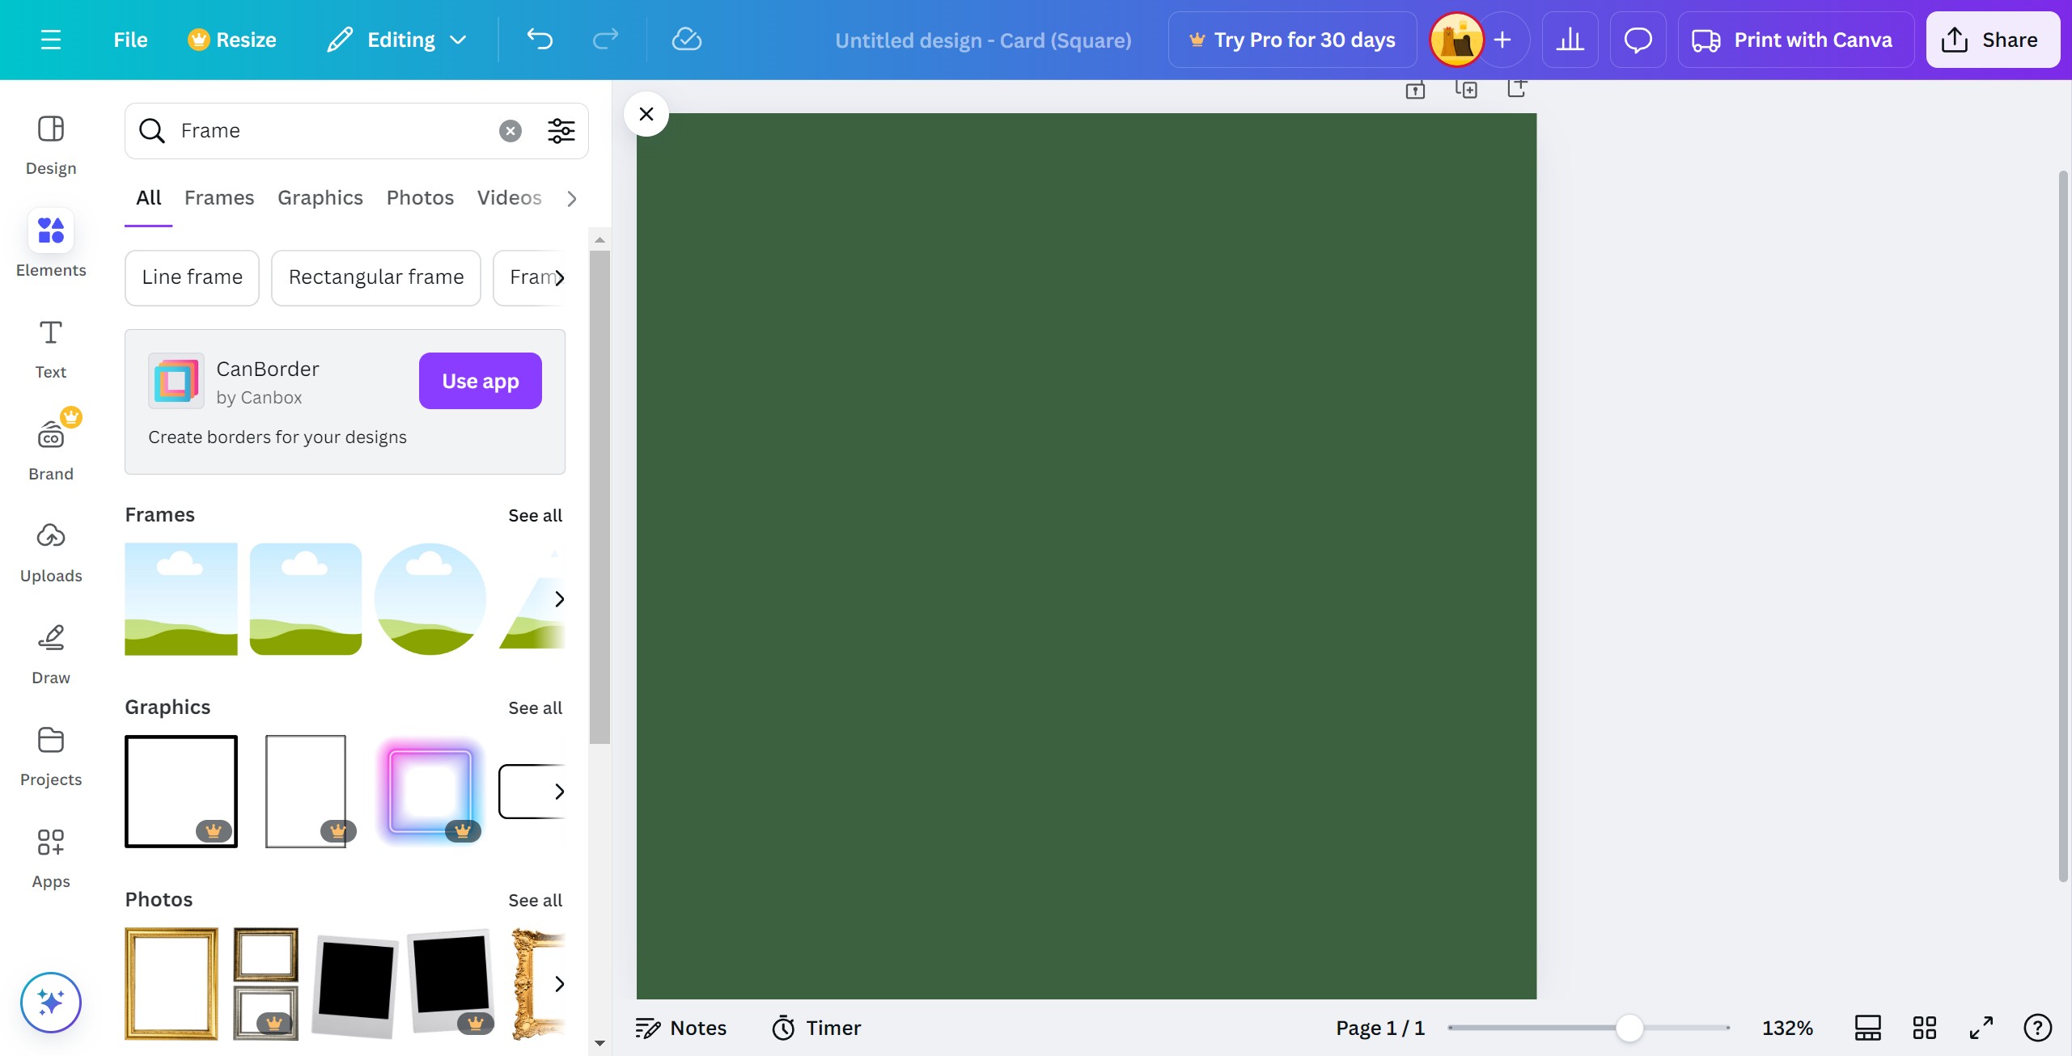Switch to the Graphics tab
Screen dimensions: 2072x1056
pyautogui.click(x=320, y=198)
